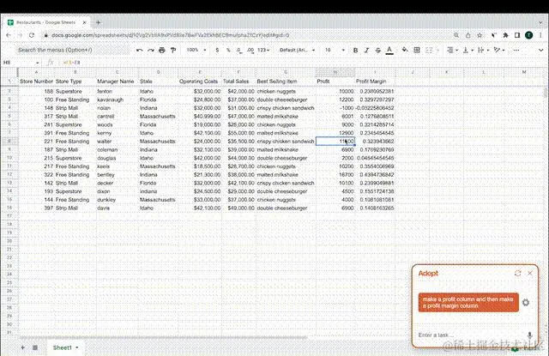The width and height of the screenshot is (549, 356).
Task: Show more toolbar options
Action: [516, 50]
